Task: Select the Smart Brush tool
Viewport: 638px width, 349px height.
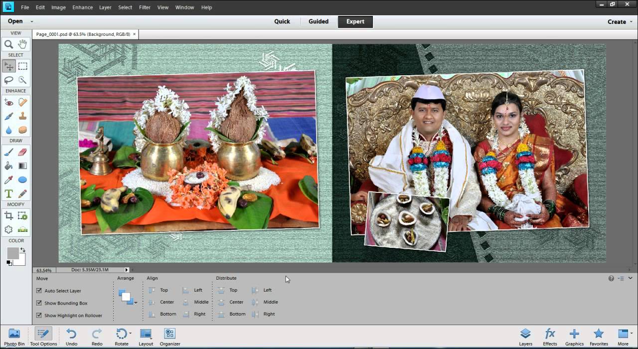Action: (9, 116)
